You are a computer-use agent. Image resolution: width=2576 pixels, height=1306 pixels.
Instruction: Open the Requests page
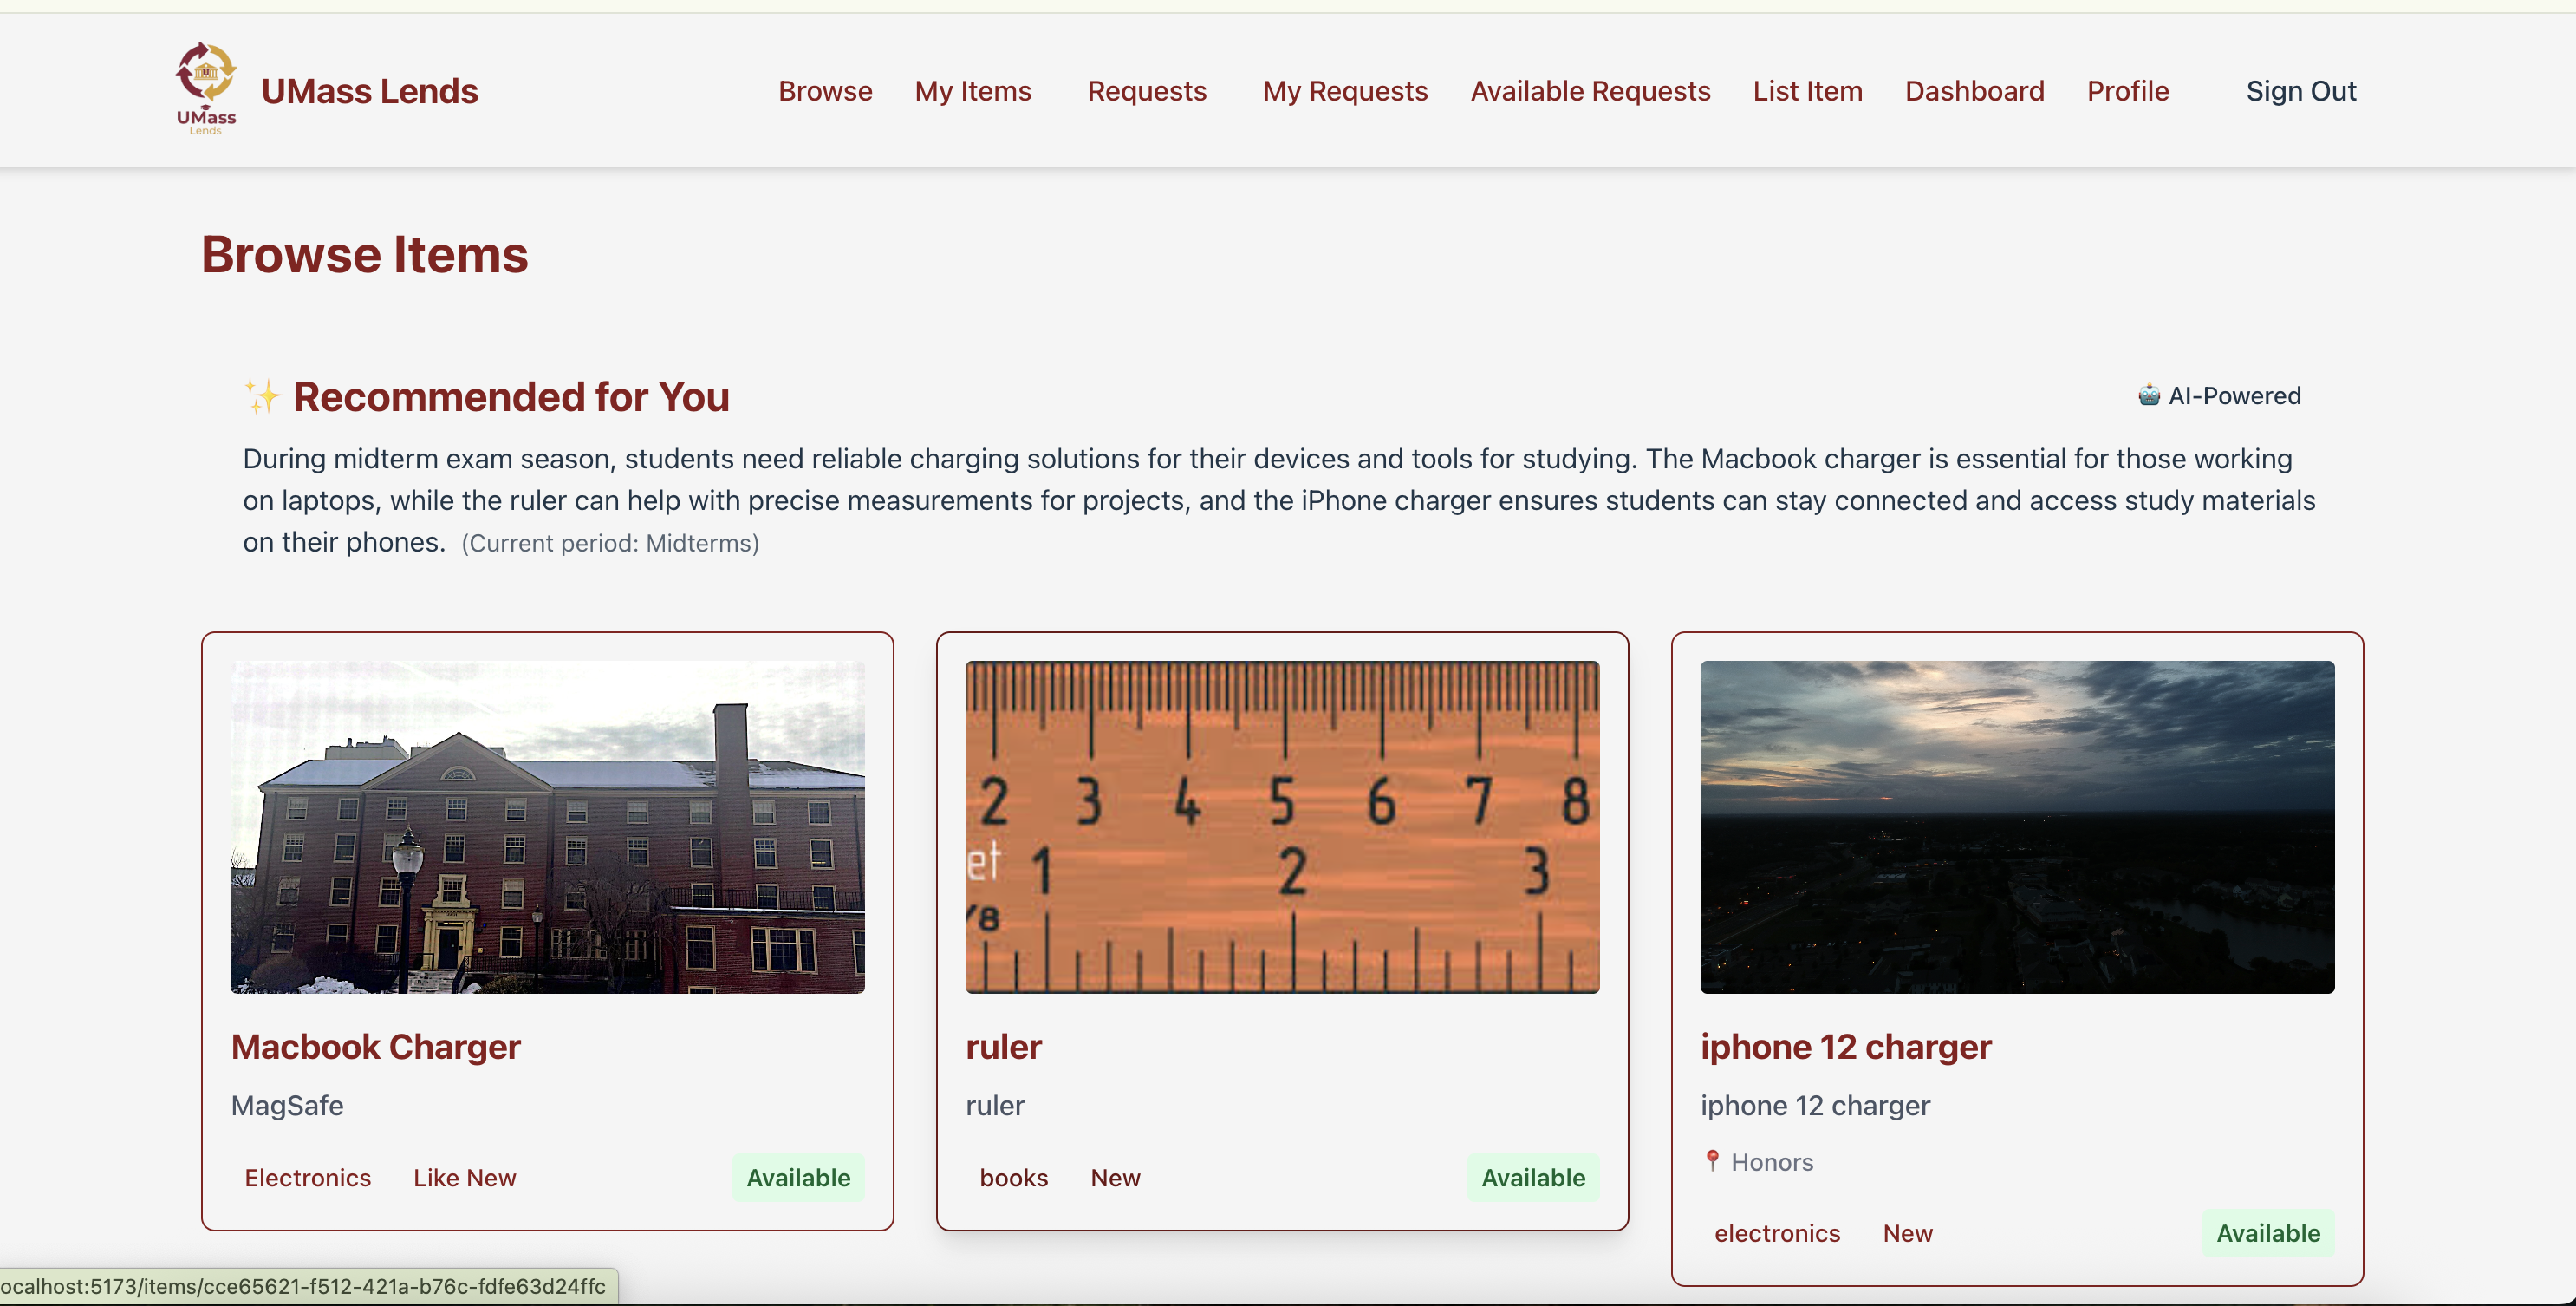(x=1146, y=91)
